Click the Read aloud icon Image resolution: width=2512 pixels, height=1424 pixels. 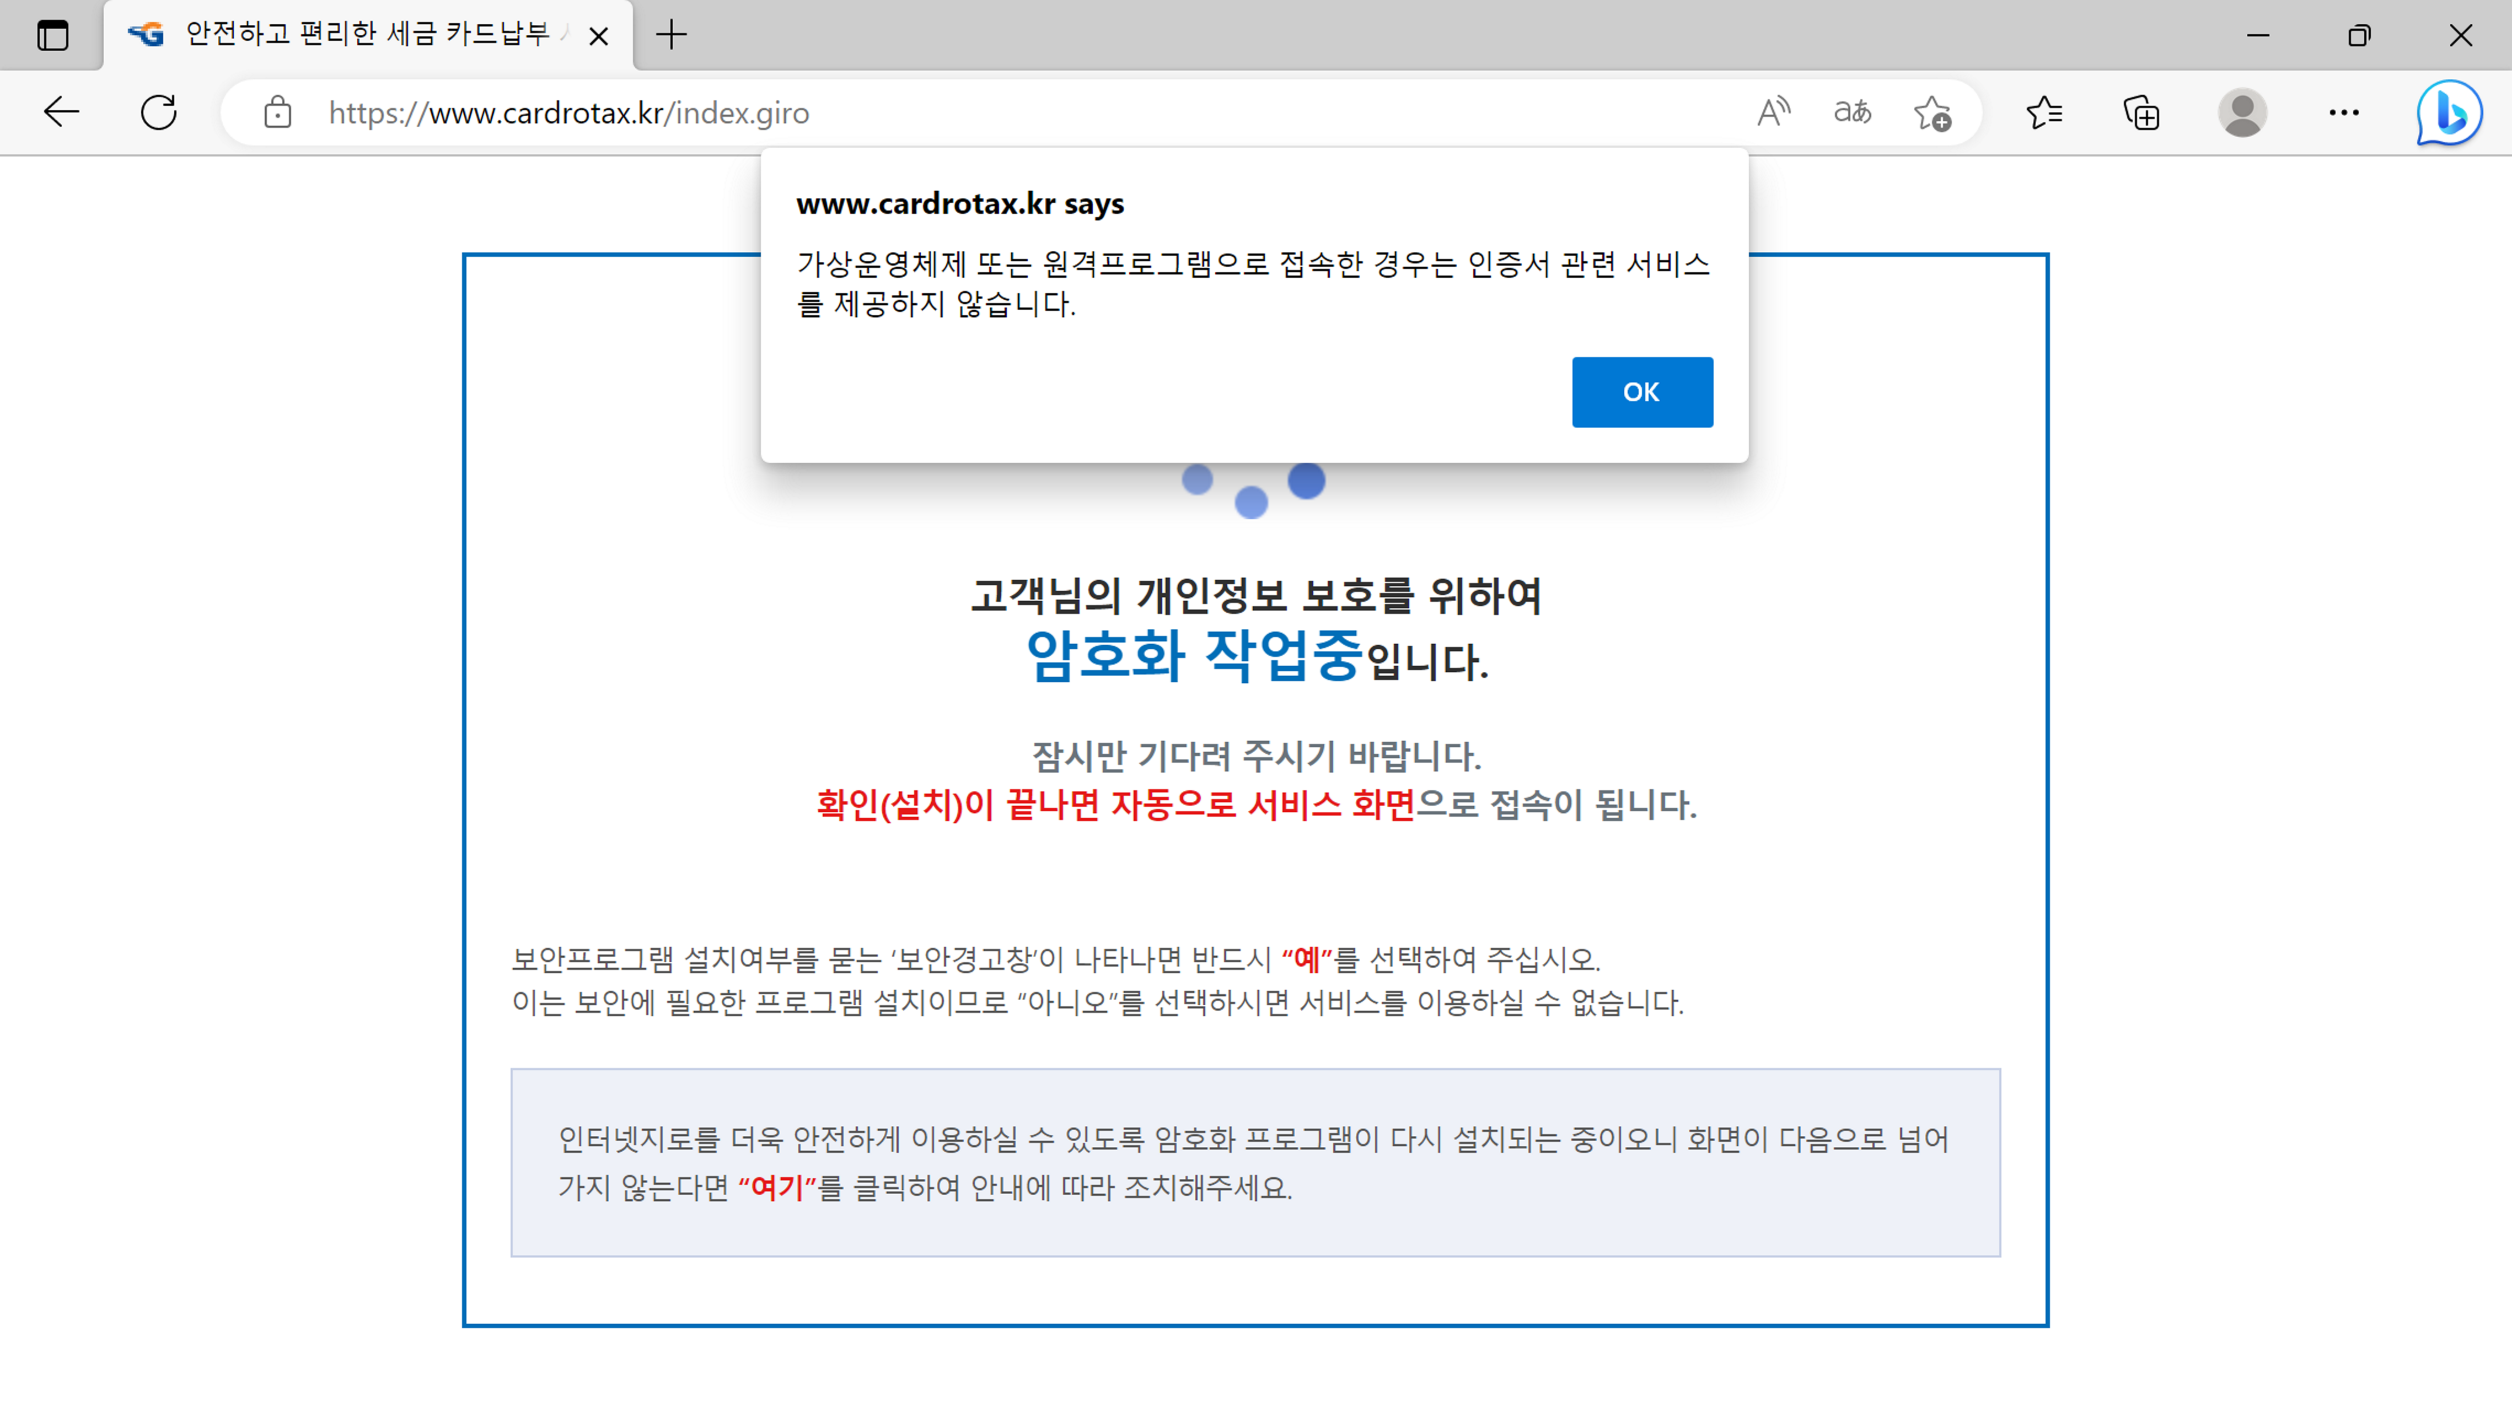point(1773,112)
